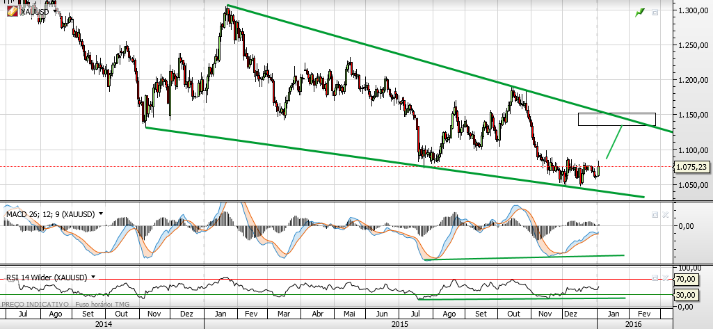Click the 2015 year label on timeline
The image size is (713, 329).
400,324
